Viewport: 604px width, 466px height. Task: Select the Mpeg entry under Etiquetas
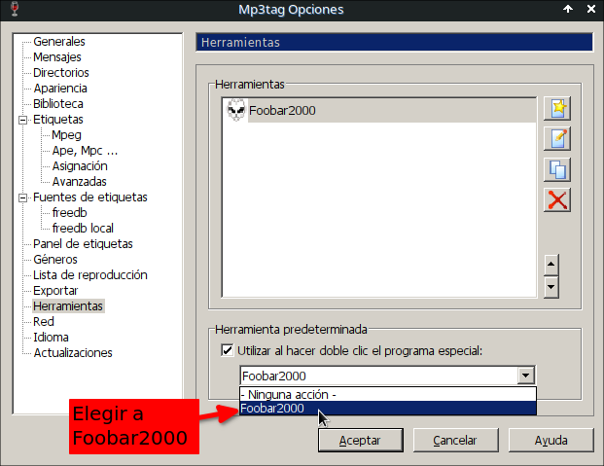pyautogui.click(x=67, y=135)
